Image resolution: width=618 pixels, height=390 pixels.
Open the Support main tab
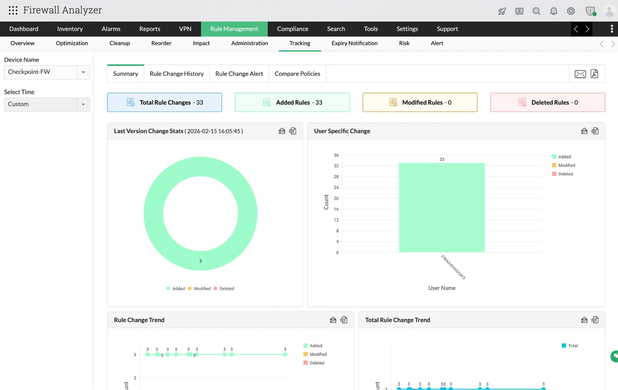(447, 29)
